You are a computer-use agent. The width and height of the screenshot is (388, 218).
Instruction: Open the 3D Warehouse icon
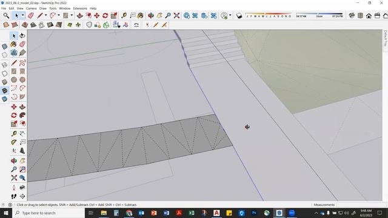click(187, 16)
